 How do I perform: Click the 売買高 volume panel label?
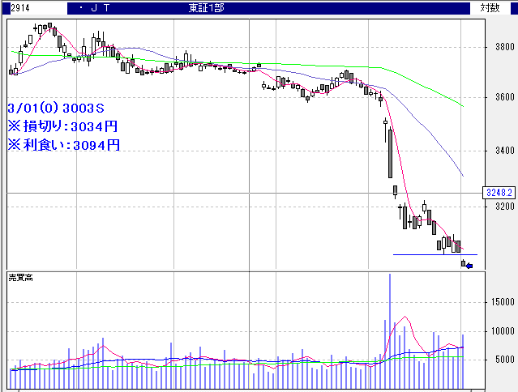(x=19, y=277)
